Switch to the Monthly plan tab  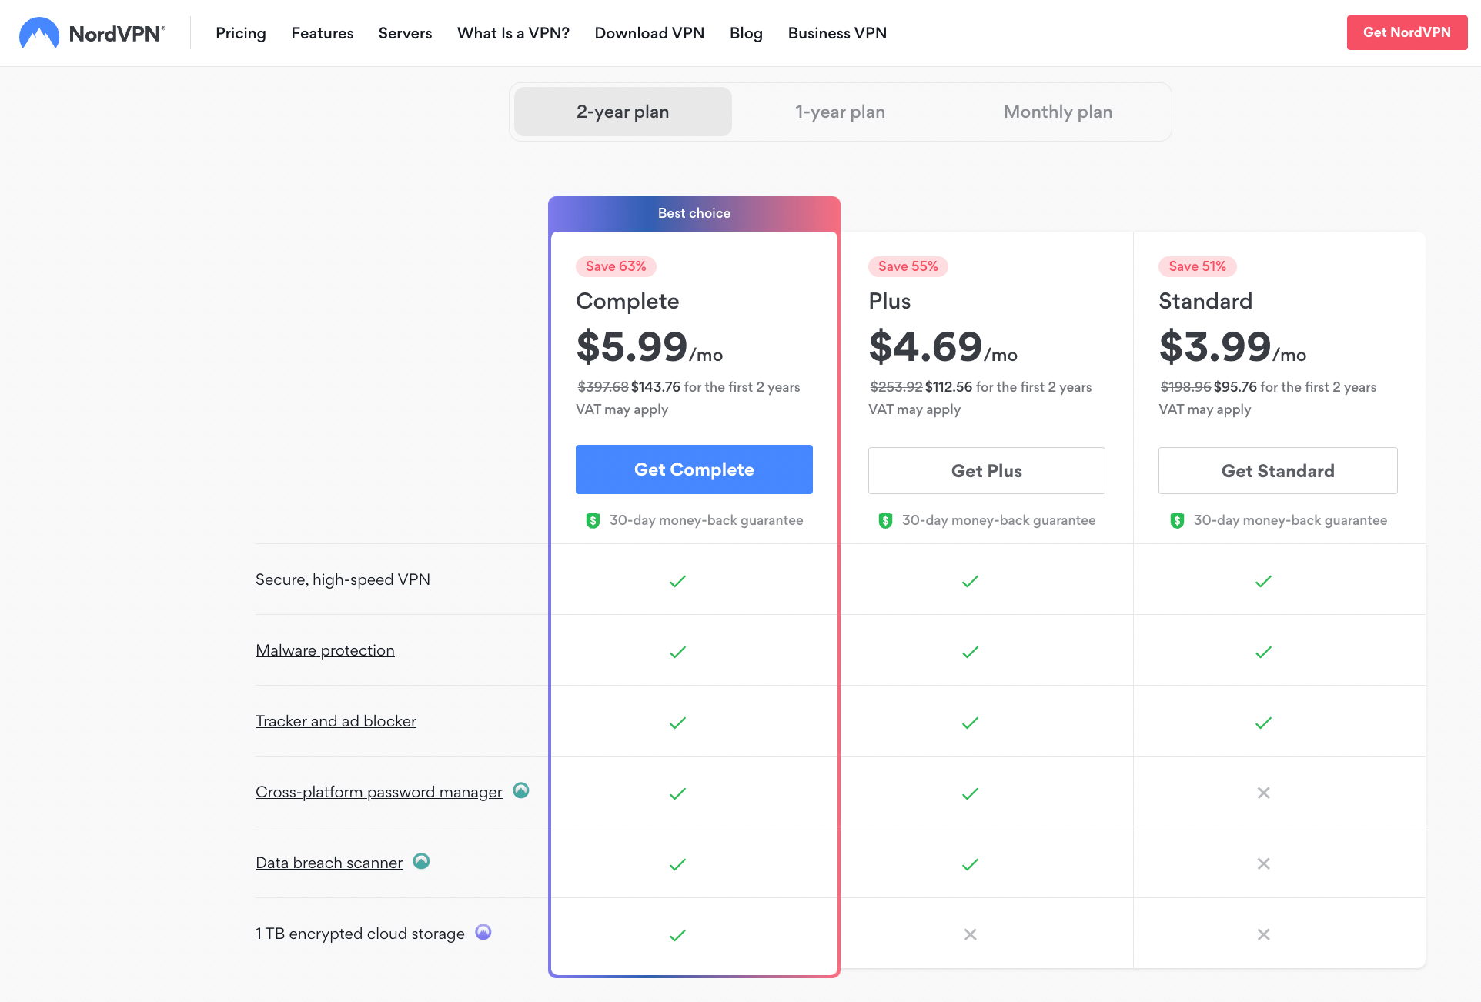click(x=1057, y=112)
